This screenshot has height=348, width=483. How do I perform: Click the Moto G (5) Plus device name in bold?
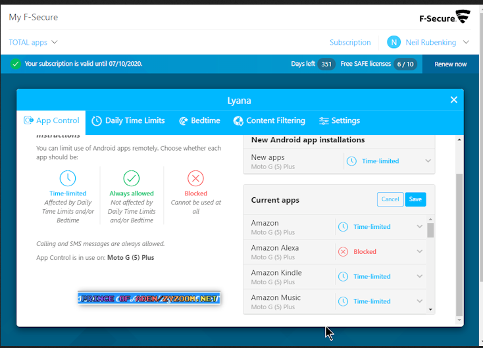click(130, 258)
